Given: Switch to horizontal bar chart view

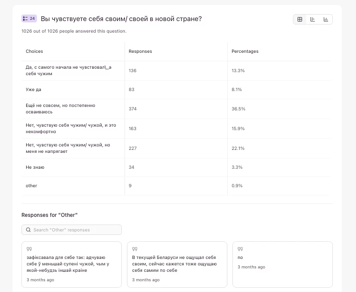Looking at the screenshot, I should coord(313,19).
